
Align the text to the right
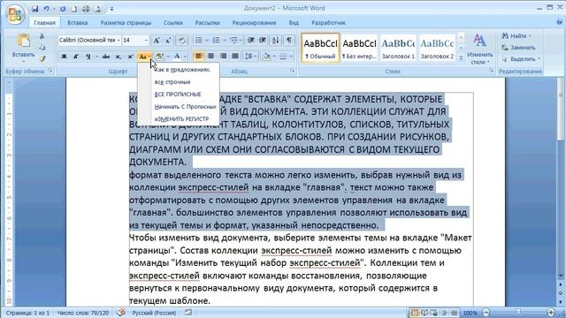click(223, 57)
